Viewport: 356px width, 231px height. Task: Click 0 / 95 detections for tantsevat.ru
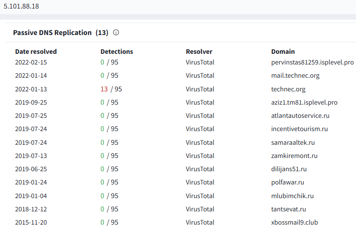tap(109, 209)
